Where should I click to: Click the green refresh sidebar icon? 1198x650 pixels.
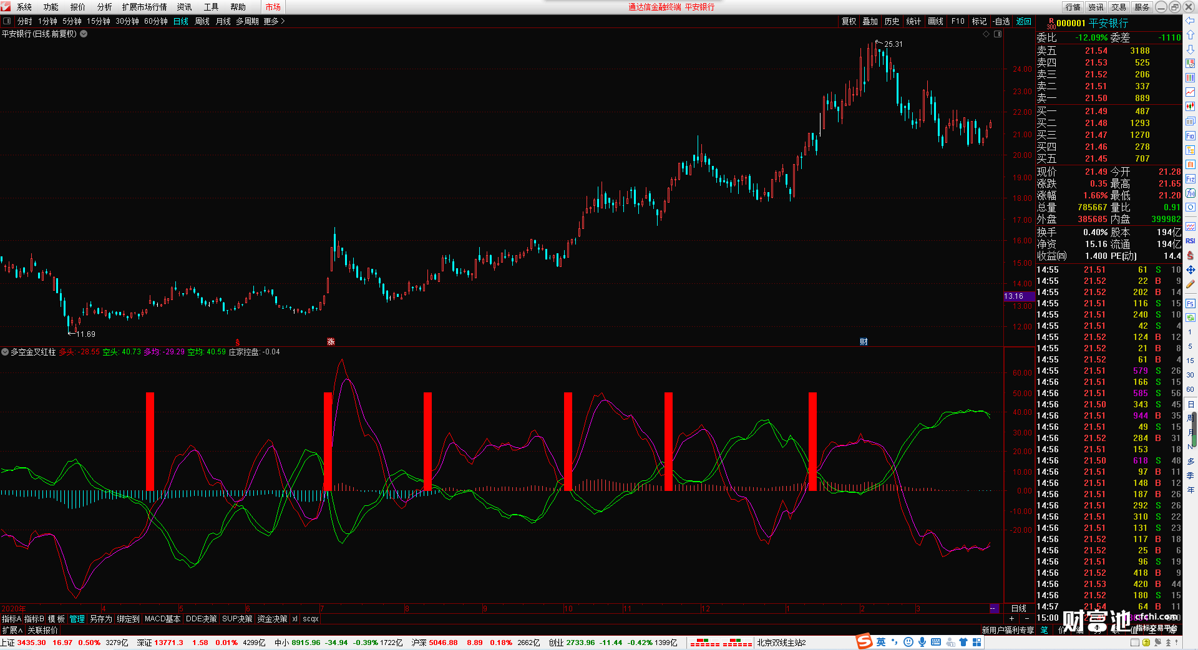(x=1190, y=318)
